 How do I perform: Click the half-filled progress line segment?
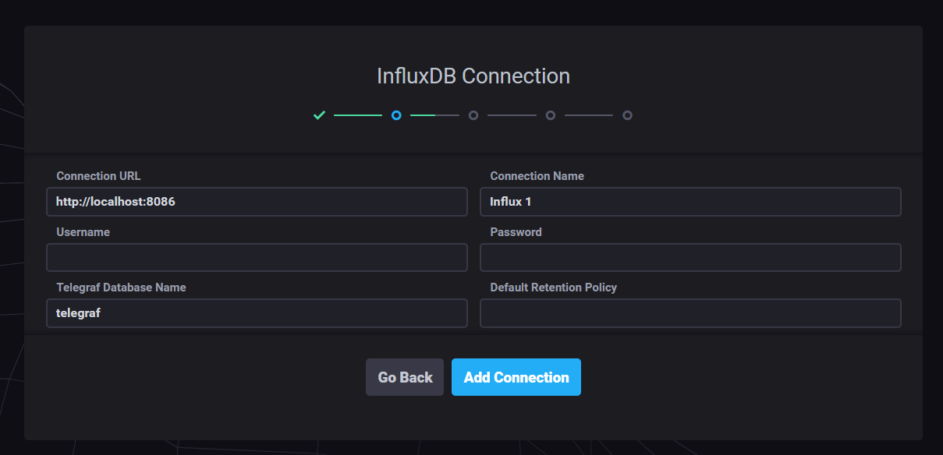click(434, 115)
